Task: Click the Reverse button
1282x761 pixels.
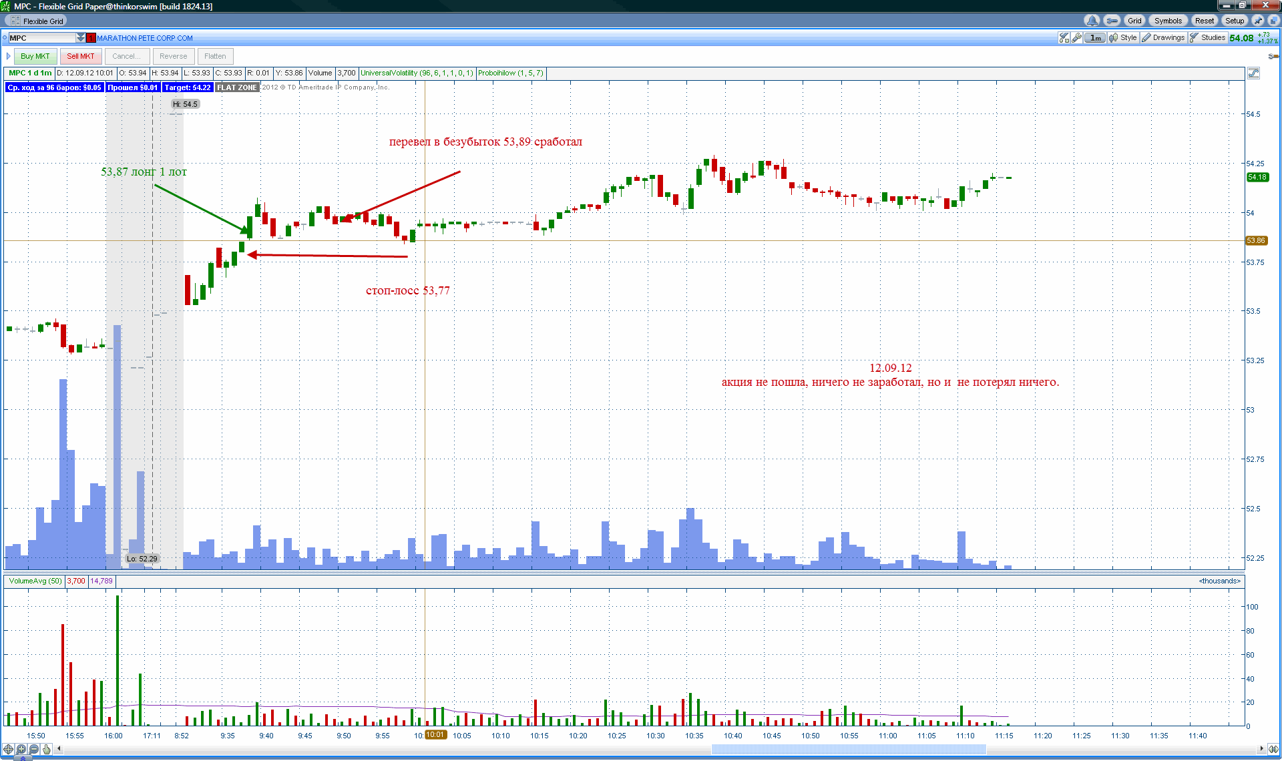Action: pos(174,56)
